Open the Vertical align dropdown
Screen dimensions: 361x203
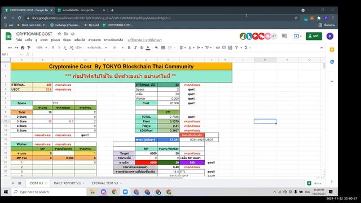[191, 47]
